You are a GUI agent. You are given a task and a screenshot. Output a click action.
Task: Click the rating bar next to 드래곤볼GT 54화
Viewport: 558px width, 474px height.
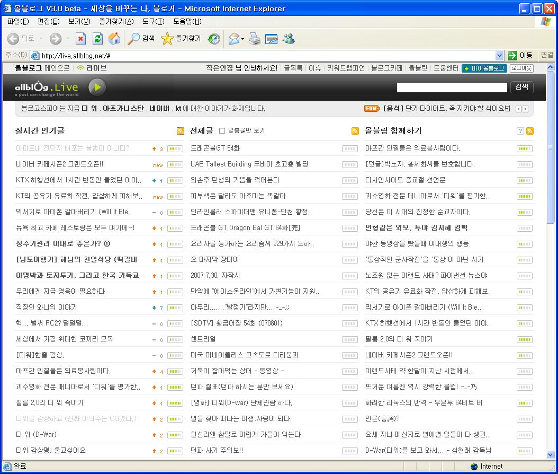point(350,148)
